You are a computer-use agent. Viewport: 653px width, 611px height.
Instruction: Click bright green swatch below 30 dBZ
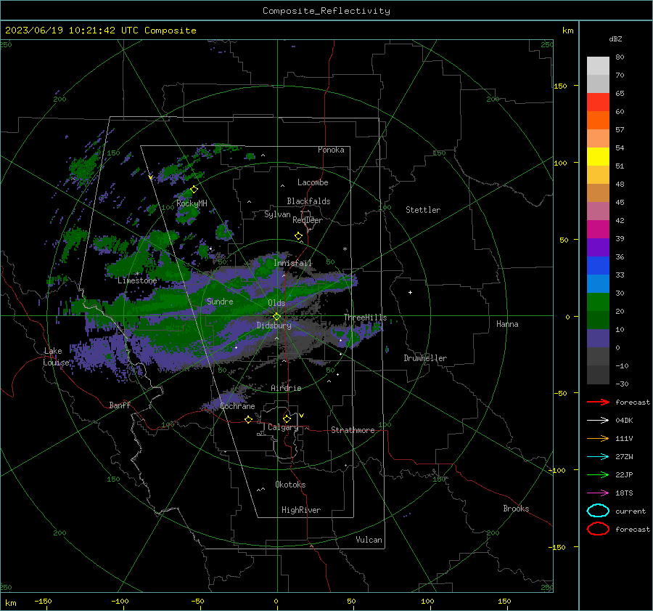point(598,302)
